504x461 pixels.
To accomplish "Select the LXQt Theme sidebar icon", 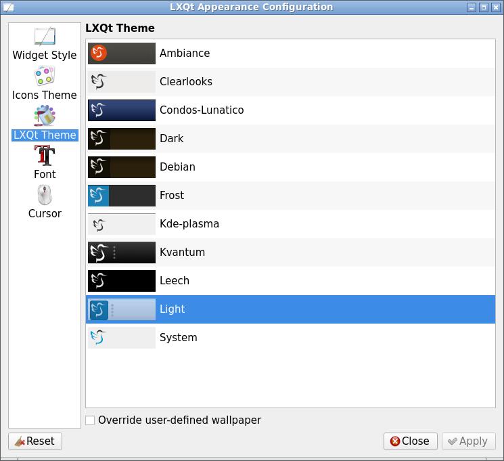I will click(x=45, y=116).
